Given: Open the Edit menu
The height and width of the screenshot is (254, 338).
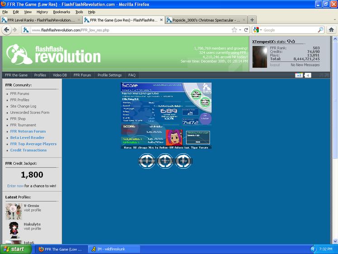Looking at the screenshot, I should (16, 12).
